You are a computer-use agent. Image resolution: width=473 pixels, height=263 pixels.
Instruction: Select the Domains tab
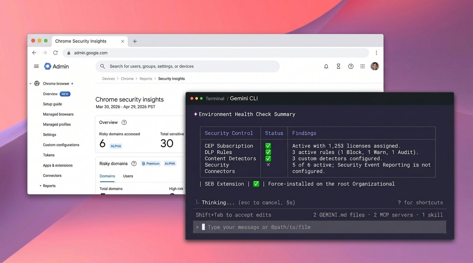(x=107, y=176)
